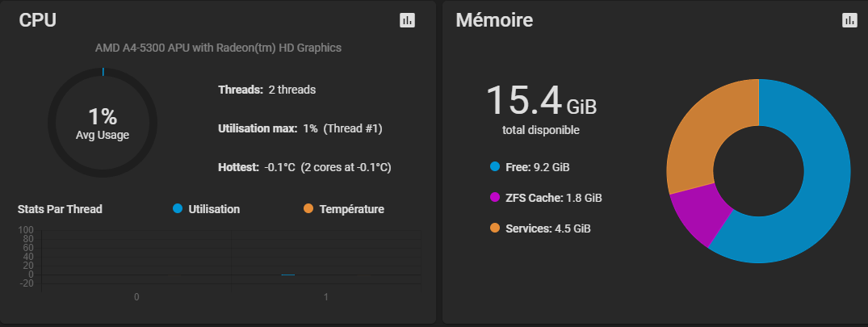The width and height of the screenshot is (868, 327).
Task: Click the AMD A4-5300 APU model text
Action: pos(218,48)
